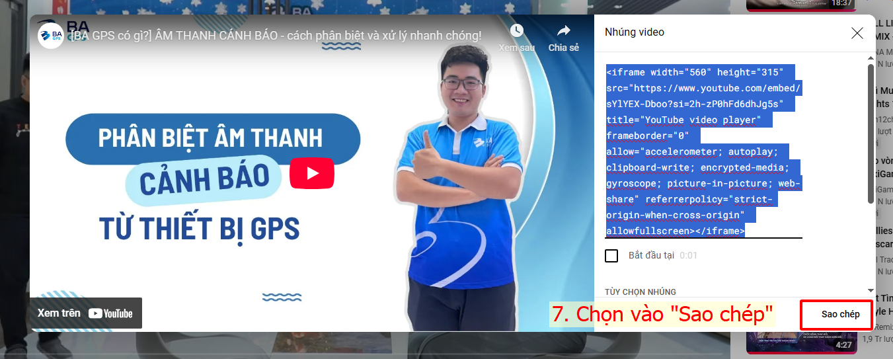893x359 pixels.
Task: Click the Xem sau clock icon
Action: 517,30
